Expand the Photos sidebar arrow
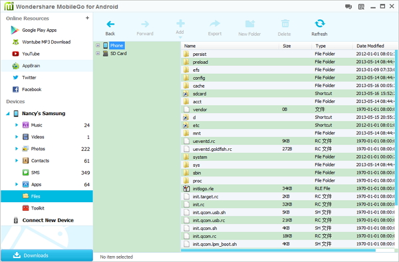Viewport: 399px width, 262px height. pos(17,149)
